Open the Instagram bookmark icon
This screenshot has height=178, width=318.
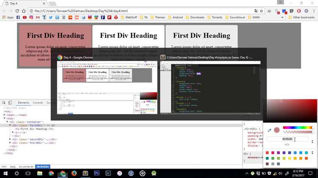(31, 17)
